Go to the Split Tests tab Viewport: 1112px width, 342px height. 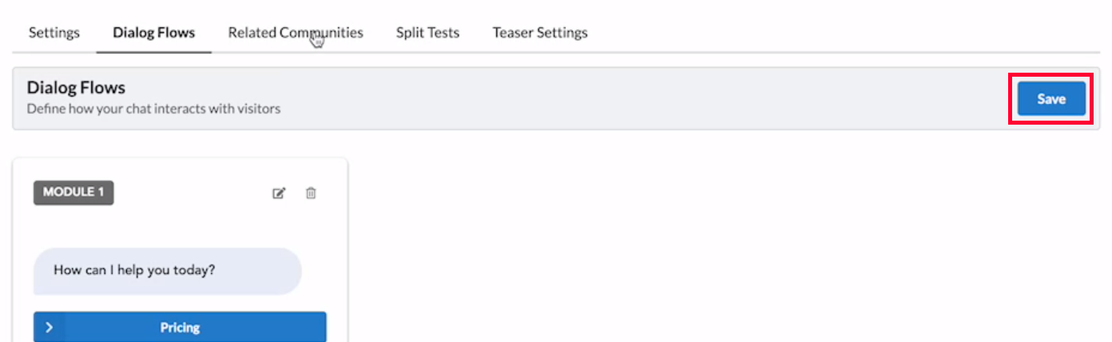(x=427, y=33)
